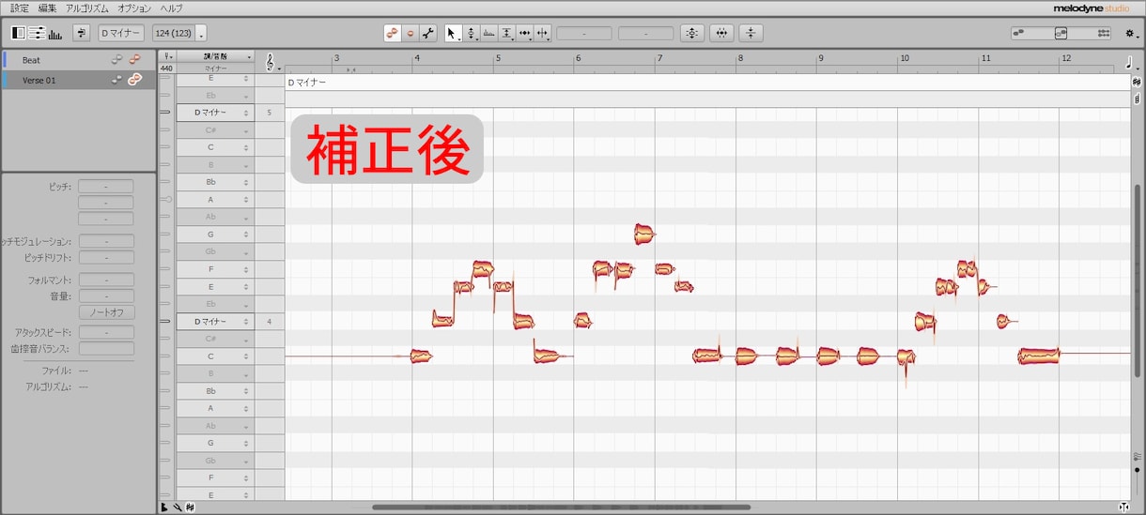The width and height of the screenshot is (1146, 515).
Task: Open the gear settings dropdown
Action: click(1131, 33)
